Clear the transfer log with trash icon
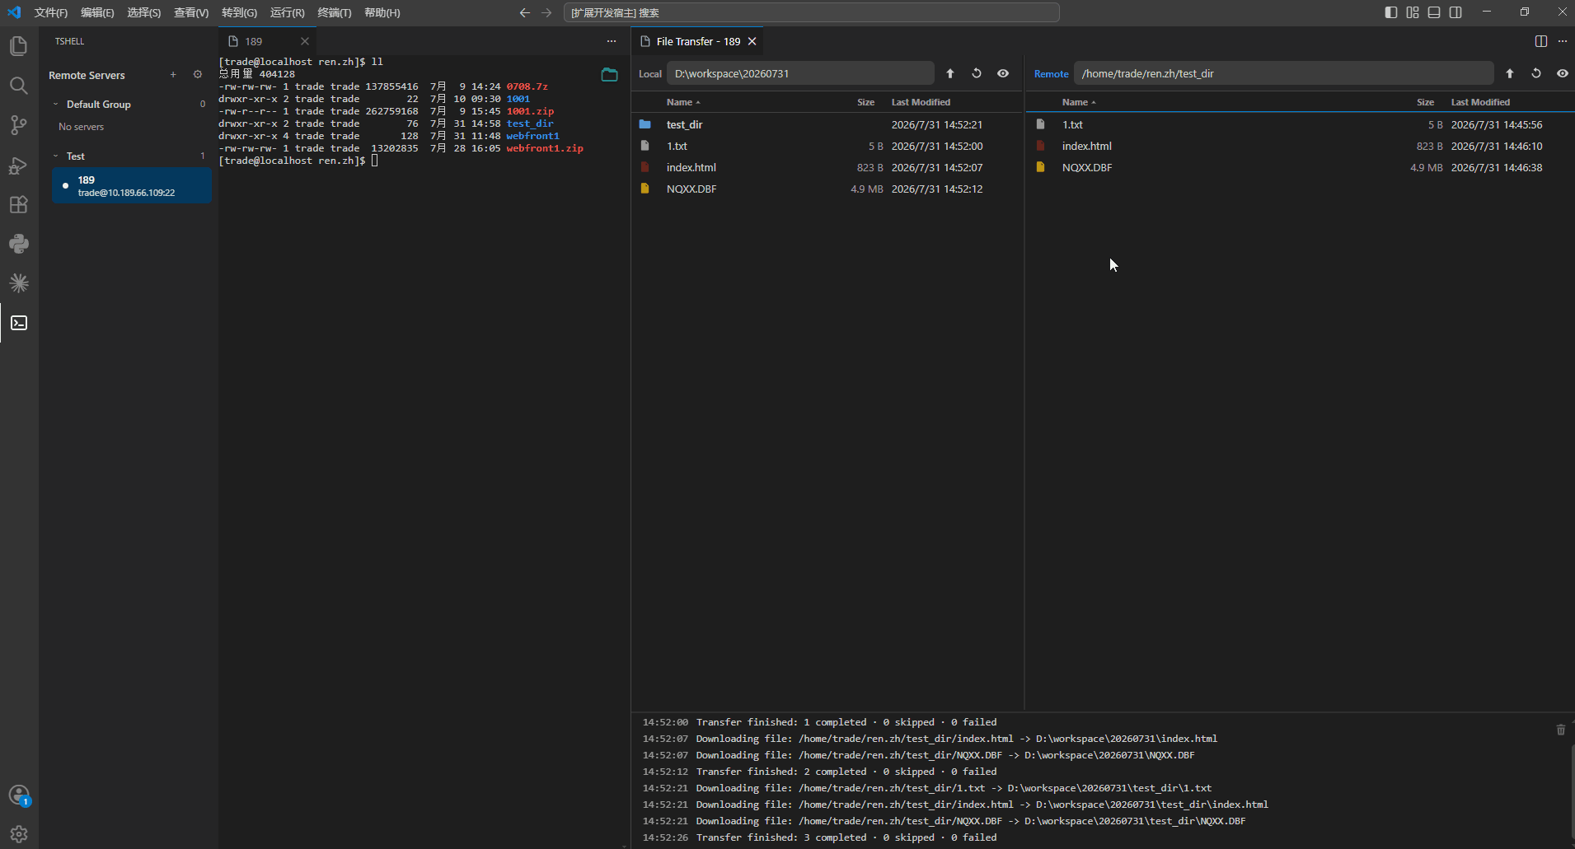1575x849 pixels. pos(1560,730)
